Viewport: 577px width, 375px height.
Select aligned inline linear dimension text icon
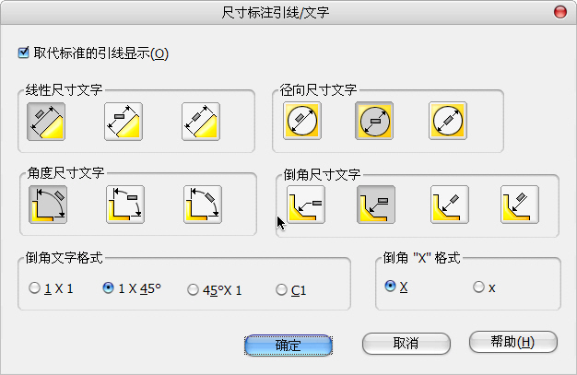point(201,121)
